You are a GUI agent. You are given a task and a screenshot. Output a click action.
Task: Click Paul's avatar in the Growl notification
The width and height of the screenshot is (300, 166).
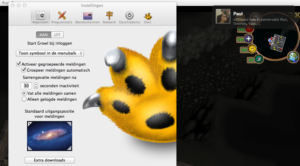[223, 16]
